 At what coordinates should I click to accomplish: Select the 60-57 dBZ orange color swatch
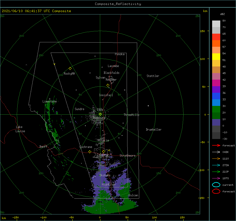(x=216, y=43)
